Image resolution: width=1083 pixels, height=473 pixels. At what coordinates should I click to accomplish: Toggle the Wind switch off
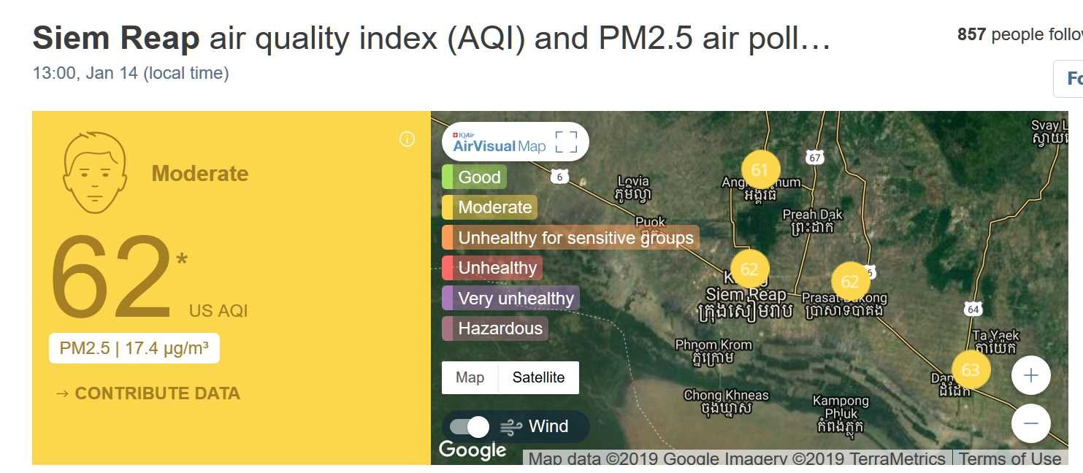click(x=470, y=426)
